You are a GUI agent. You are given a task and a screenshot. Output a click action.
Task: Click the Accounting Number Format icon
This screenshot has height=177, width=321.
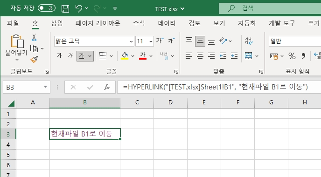[x=274, y=56]
